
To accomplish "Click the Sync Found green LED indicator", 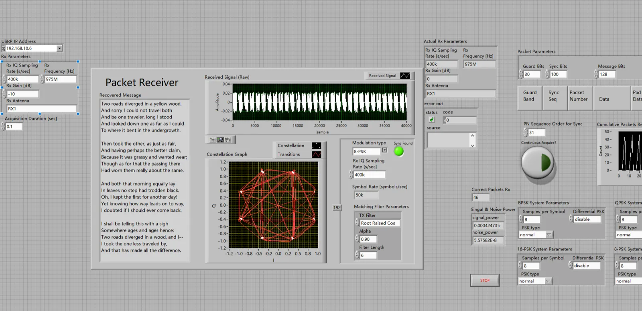I will point(399,151).
